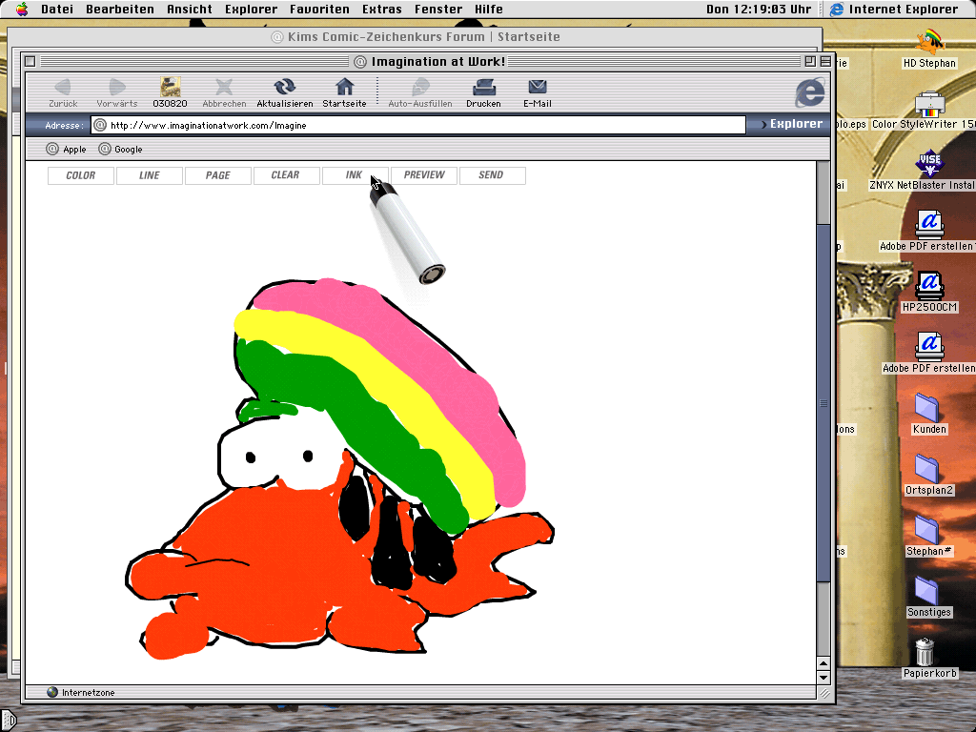This screenshot has width=976, height=732.
Task: Select the LINE button
Action: 150,175
